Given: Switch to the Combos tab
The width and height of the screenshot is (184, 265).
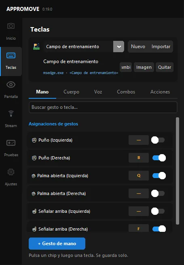Looking at the screenshot, I should pos(126,92).
